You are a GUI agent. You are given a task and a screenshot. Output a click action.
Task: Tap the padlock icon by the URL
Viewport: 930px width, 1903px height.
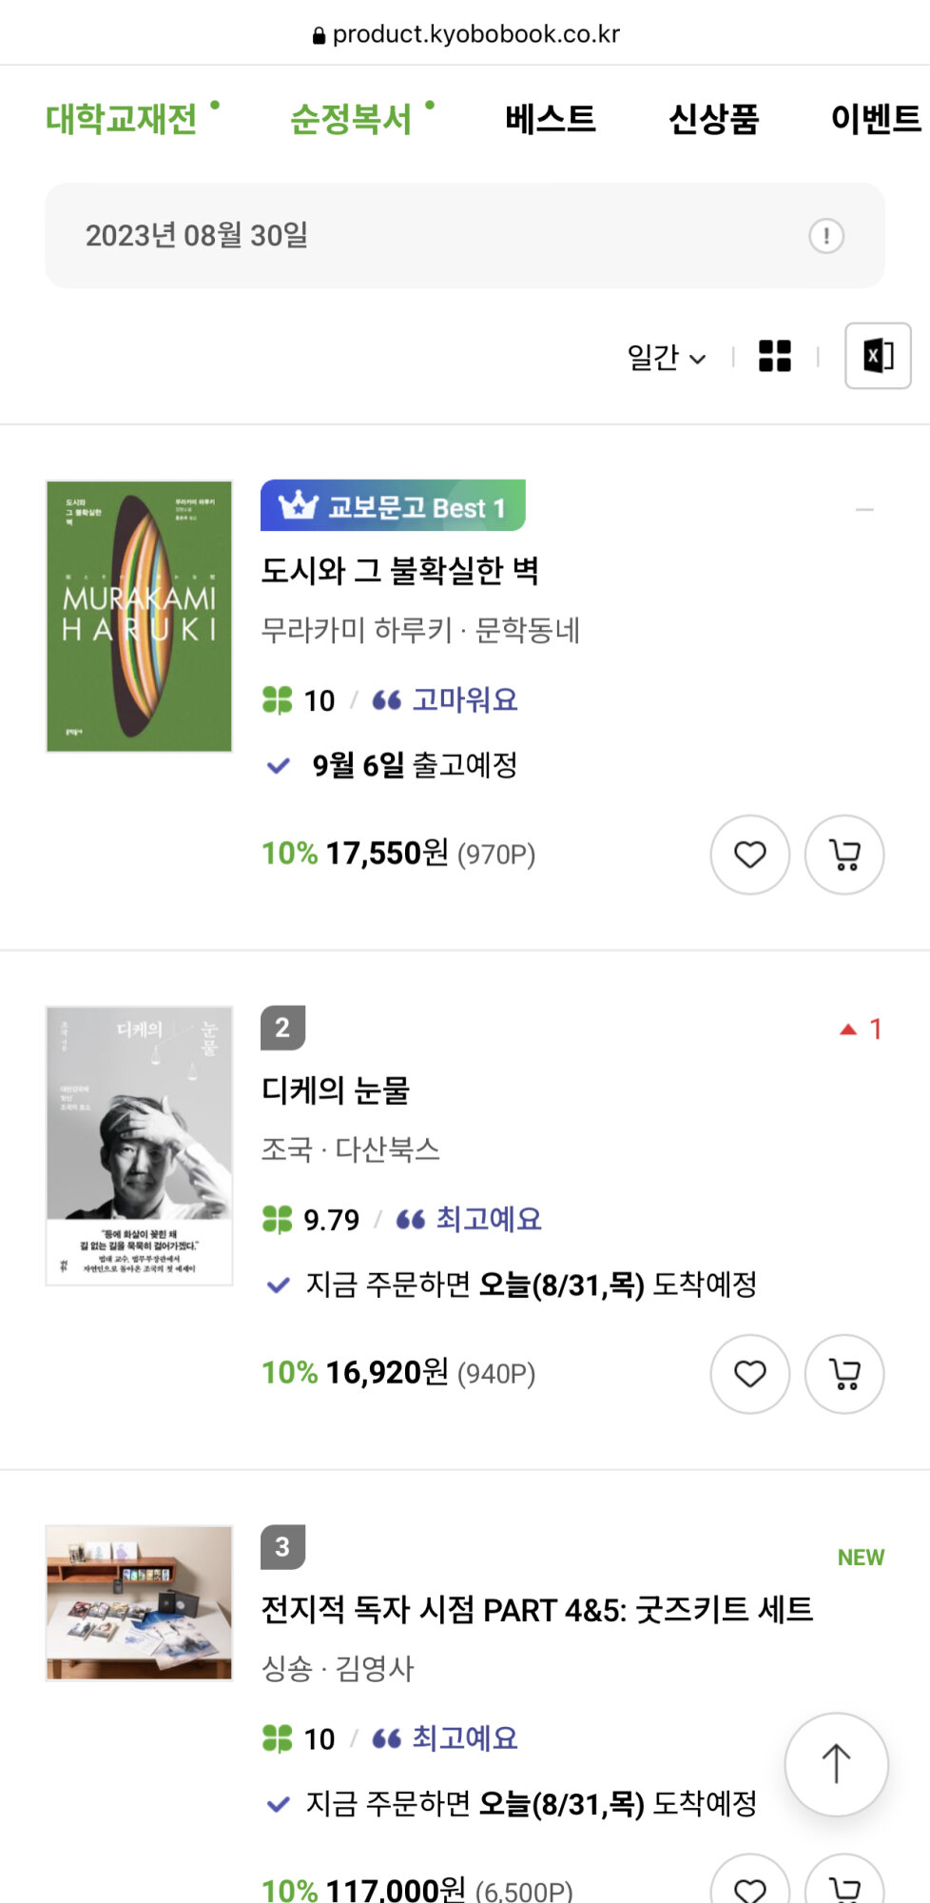(x=319, y=36)
